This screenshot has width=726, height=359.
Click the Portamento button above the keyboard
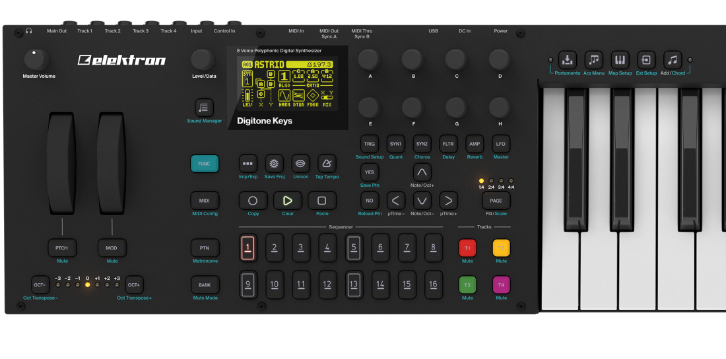point(567,60)
